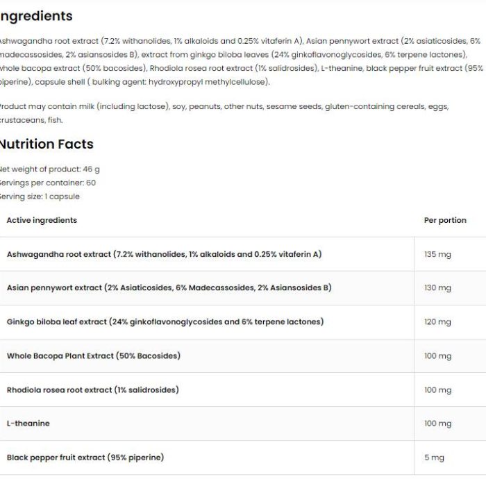Click the Serving size: 1 capsule line
This screenshot has width=486, height=486.
tap(40, 196)
